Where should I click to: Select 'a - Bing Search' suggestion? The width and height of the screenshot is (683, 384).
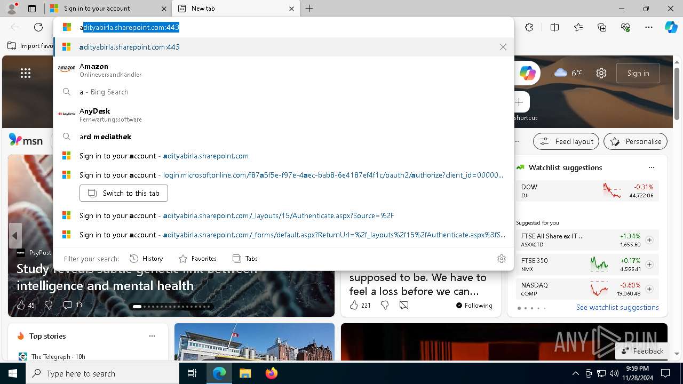point(283,92)
